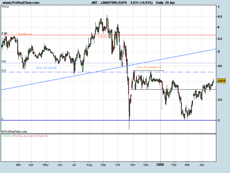Click the Jun month label on time axis

tap(60, 165)
